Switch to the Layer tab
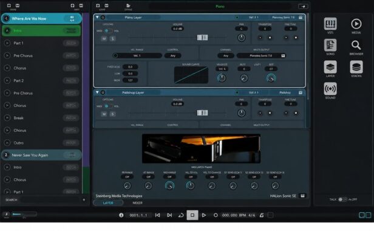The height and width of the screenshot is (231, 374). (108, 203)
